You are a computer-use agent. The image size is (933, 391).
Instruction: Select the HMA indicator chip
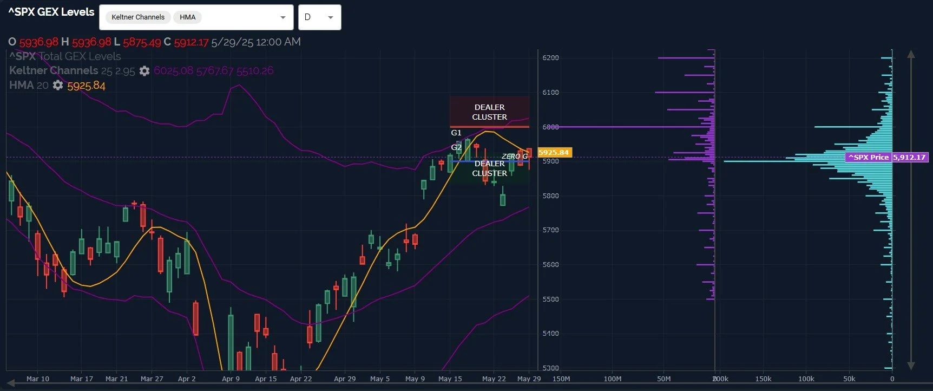[188, 17]
